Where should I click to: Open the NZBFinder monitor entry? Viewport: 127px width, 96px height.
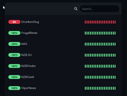tap(63, 66)
